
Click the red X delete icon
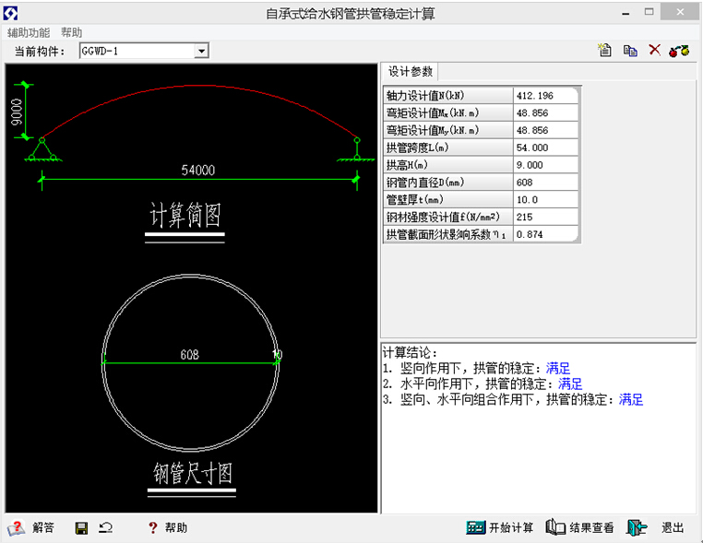tap(655, 50)
